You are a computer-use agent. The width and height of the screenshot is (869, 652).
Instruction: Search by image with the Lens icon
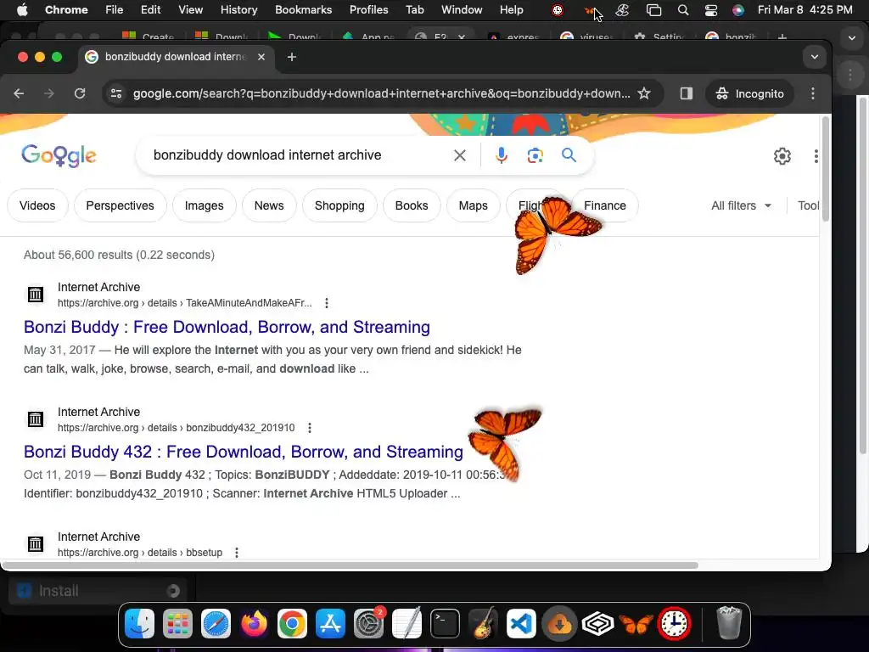[535, 156]
